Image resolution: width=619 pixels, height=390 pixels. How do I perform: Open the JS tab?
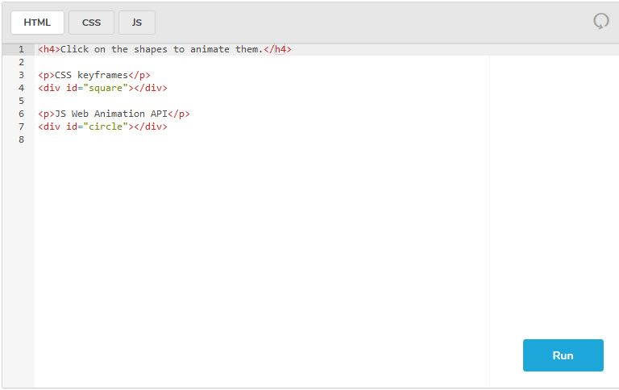pyautogui.click(x=136, y=23)
